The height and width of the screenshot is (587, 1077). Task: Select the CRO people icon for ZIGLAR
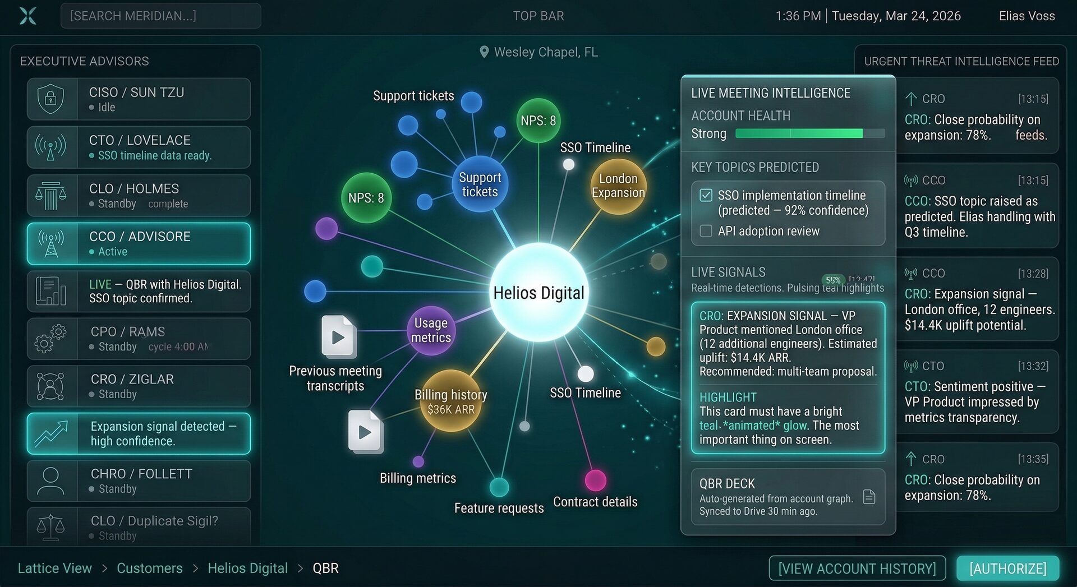tap(51, 386)
